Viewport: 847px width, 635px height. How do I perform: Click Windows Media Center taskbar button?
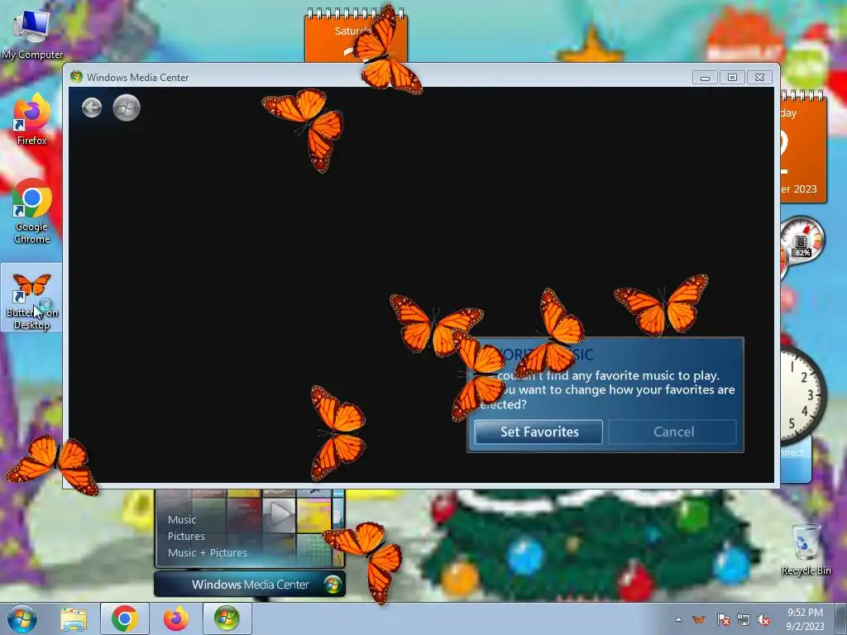[x=227, y=618]
